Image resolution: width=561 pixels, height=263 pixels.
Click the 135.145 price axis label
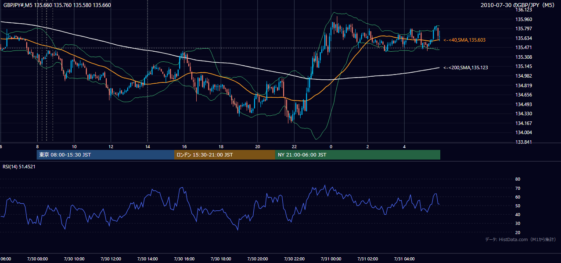523,66
